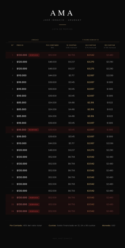The width and height of the screenshot is (125, 248).
Task: Click the RESERVADA badge on unit 24
Action: coord(34,211)
